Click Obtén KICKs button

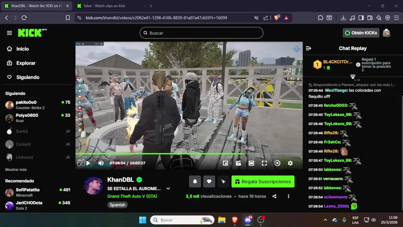coord(361,33)
